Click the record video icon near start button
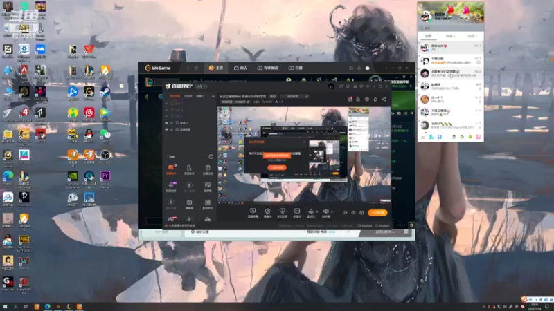Screen dimensions: 554x311 pos(345,213)
